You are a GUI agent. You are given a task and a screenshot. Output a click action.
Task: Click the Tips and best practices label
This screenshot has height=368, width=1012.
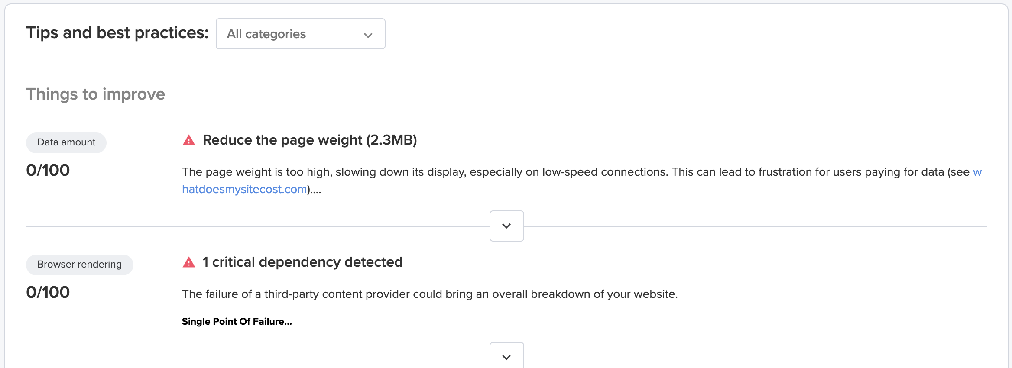(117, 32)
